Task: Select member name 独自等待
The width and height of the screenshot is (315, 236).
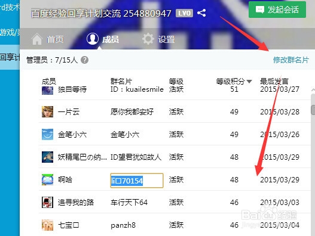Action: coord(72,89)
